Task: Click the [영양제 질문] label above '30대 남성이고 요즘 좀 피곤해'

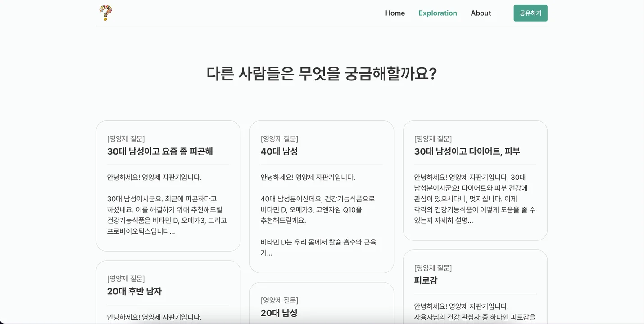Action: (x=126, y=138)
